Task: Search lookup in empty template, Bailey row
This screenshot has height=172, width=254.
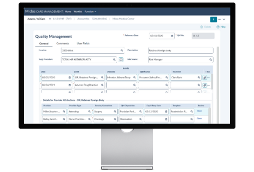Action: pos(191,119)
